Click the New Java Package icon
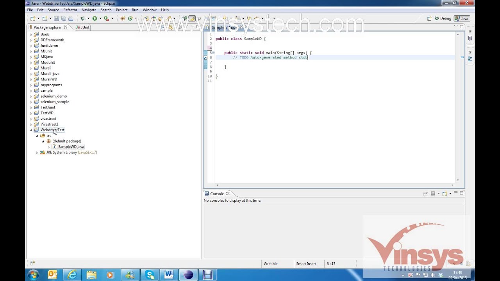500x281 pixels. 123,18
